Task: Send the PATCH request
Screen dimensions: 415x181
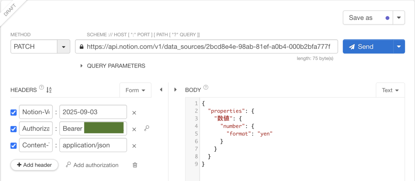Action: point(368,47)
